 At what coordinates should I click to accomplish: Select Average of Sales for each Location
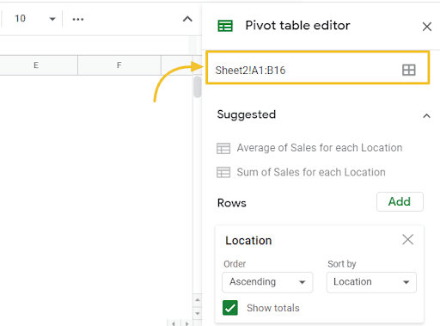(320, 148)
